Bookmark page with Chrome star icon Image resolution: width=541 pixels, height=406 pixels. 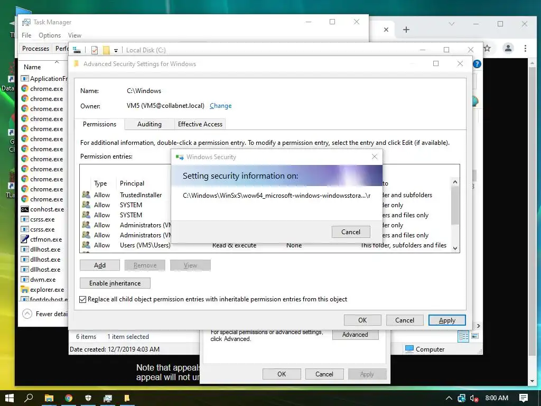pyautogui.click(x=487, y=48)
